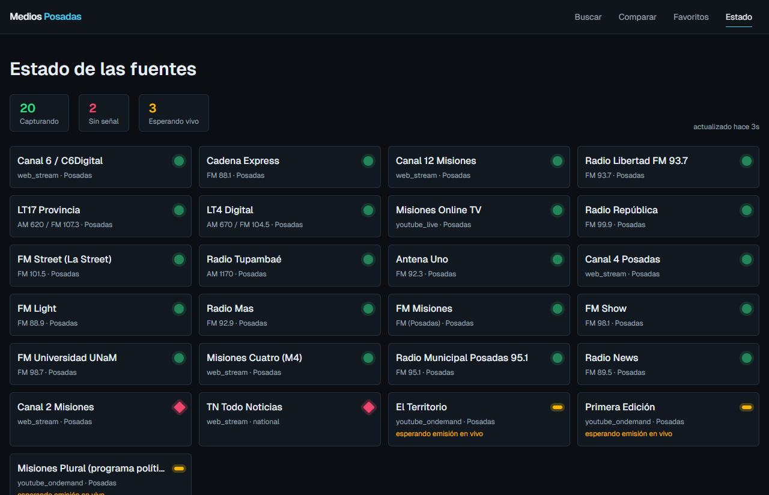This screenshot has width=769, height=495.
Task: Click Radio Mas green status dot
Action: pyautogui.click(x=368, y=309)
